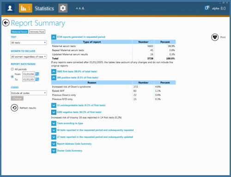Open the Test 'All tests' dropdown
This screenshot has height=177, width=231.
click(29, 42)
